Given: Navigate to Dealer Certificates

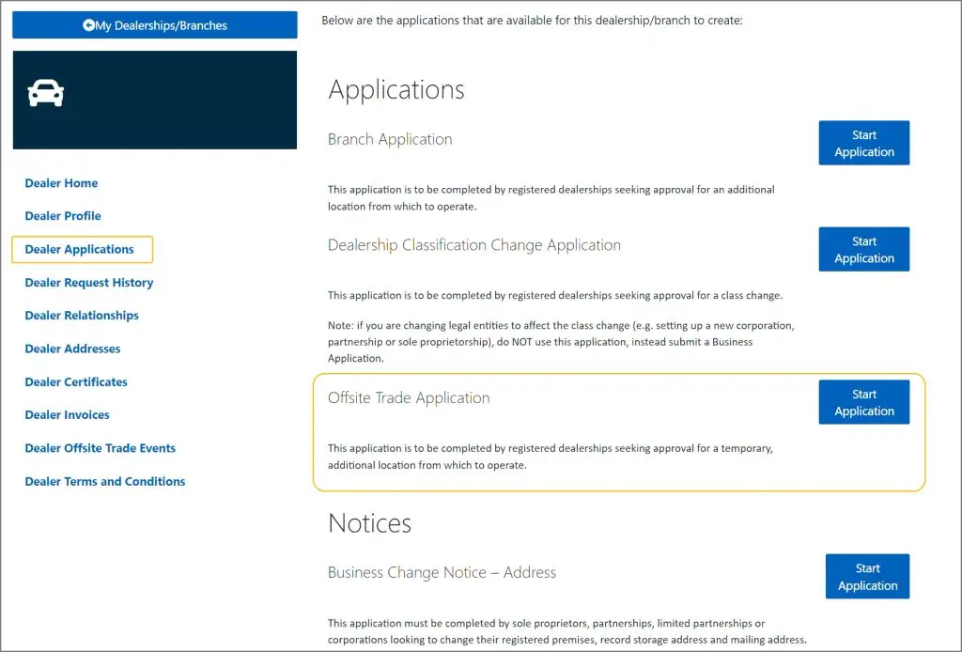Looking at the screenshot, I should coord(76,382).
